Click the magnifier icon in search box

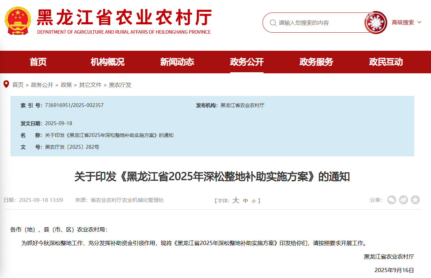[273, 23]
